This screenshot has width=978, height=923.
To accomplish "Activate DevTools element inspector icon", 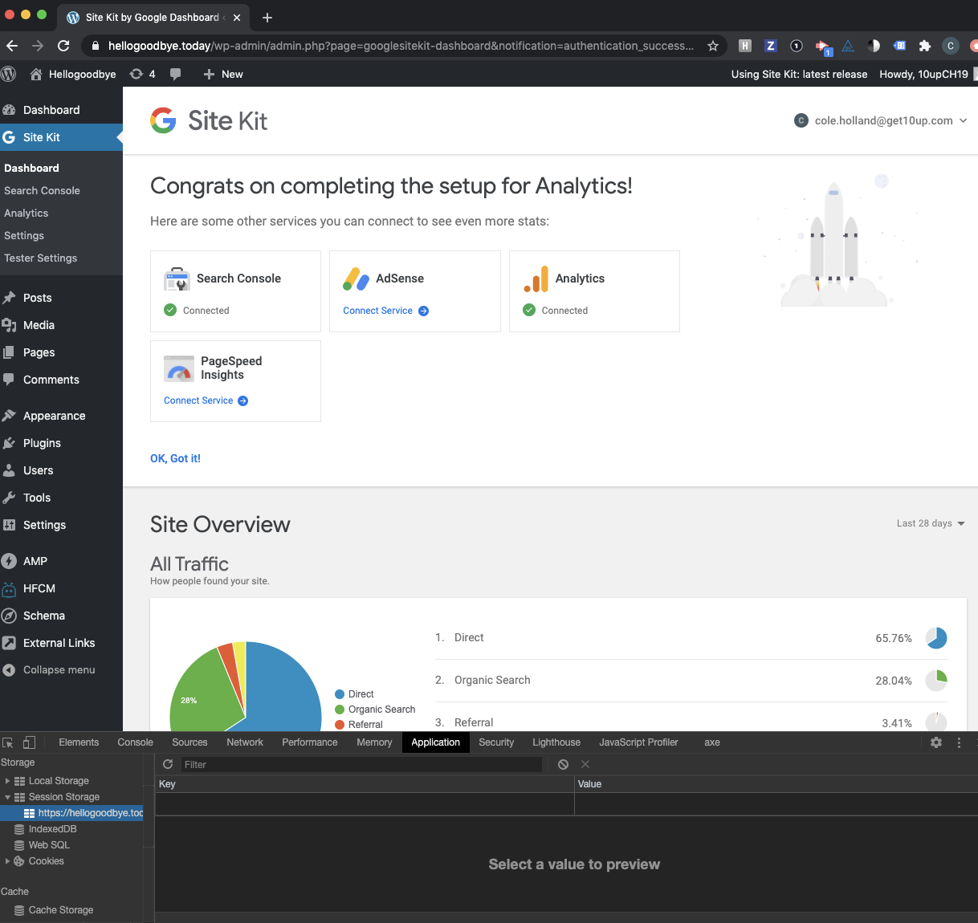I will pos(8,742).
